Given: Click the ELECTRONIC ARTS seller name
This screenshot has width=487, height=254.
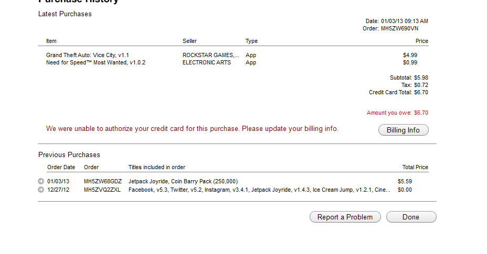Looking at the screenshot, I should (x=207, y=63).
